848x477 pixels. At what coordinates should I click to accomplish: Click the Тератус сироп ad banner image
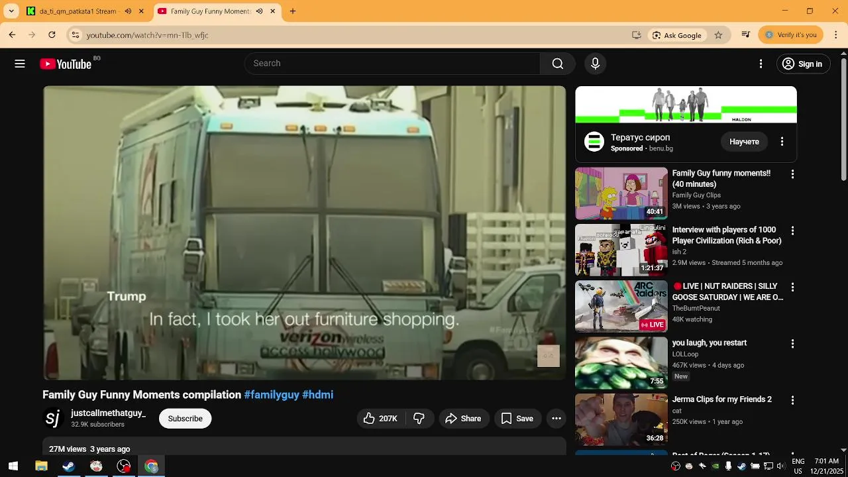(x=686, y=105)
